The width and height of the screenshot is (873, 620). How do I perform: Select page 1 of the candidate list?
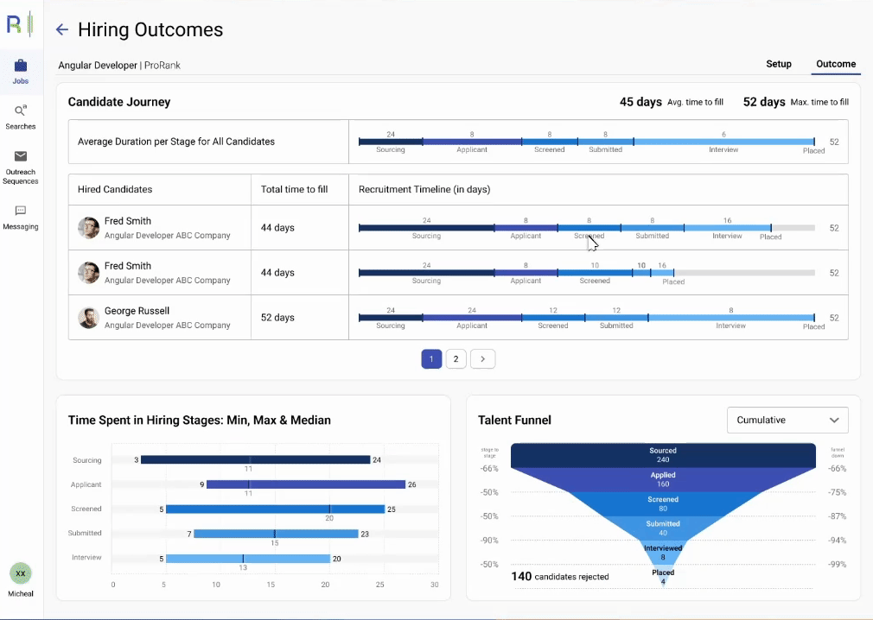pos(431,358)
